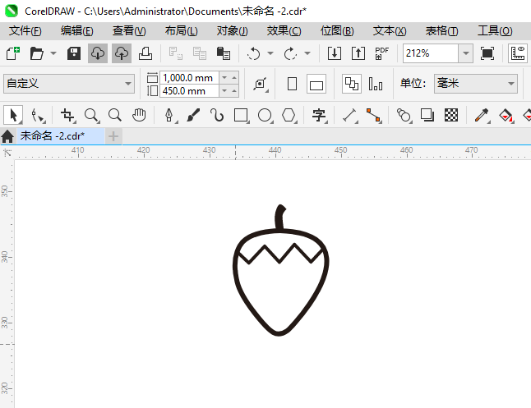This screenshot has width=531, height=408.
Task: Select the Transparency checkerboard tool
Action: click(x=451, y=115)
